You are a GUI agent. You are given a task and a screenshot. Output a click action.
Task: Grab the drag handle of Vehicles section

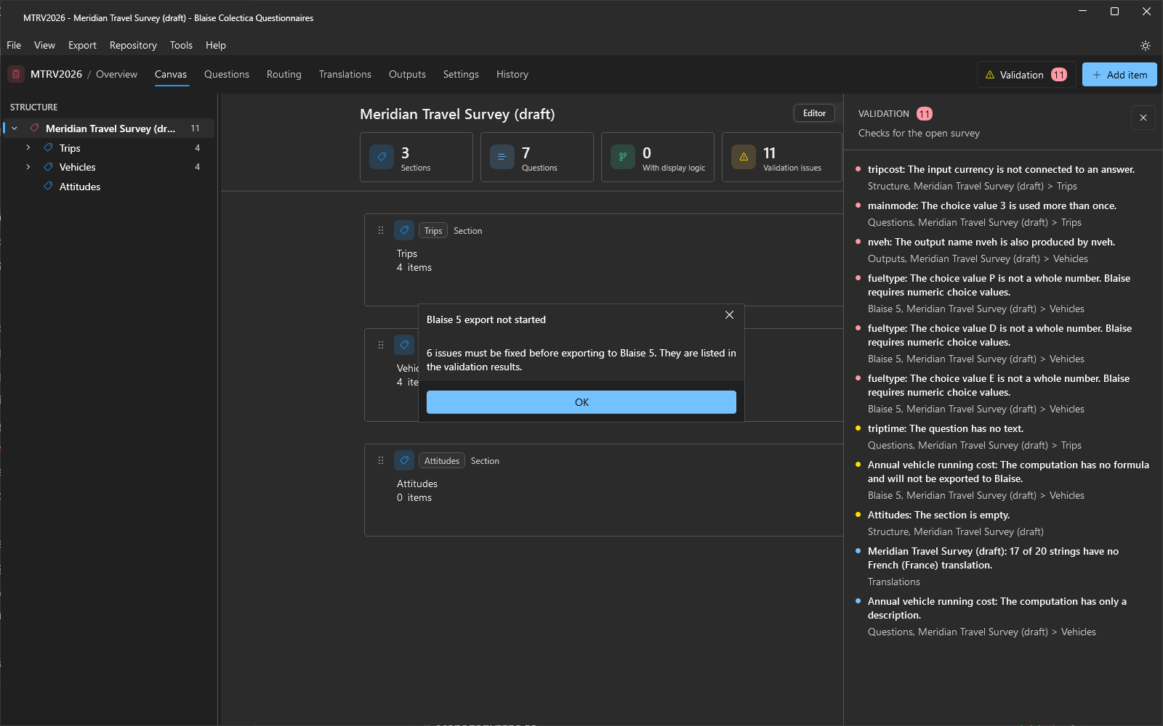click(x=381, y=345)
